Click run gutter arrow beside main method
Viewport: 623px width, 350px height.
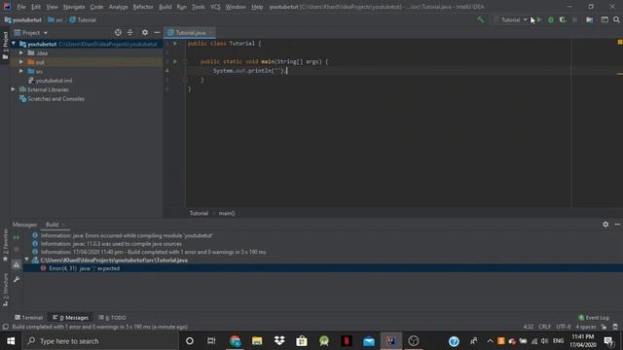(x=175, y=61)
